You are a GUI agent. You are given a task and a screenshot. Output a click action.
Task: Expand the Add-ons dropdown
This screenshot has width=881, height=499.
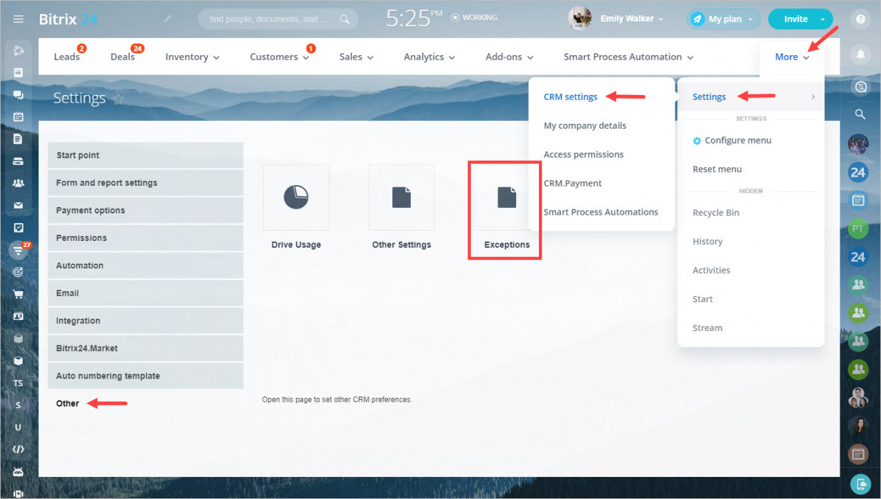pos(509,57)
